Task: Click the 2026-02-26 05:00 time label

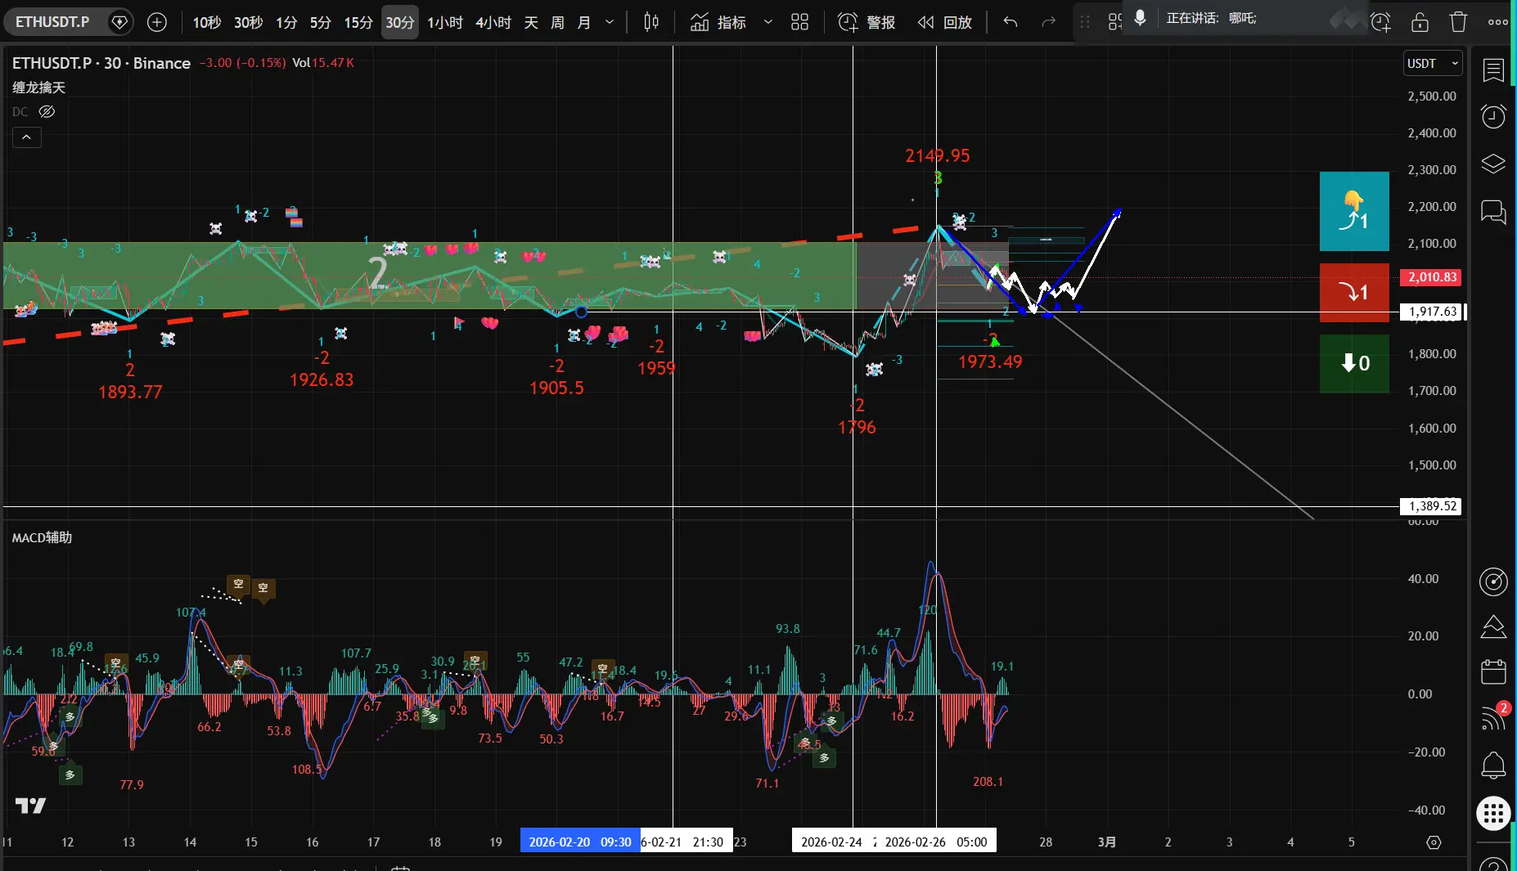Action: coord(936,842)
